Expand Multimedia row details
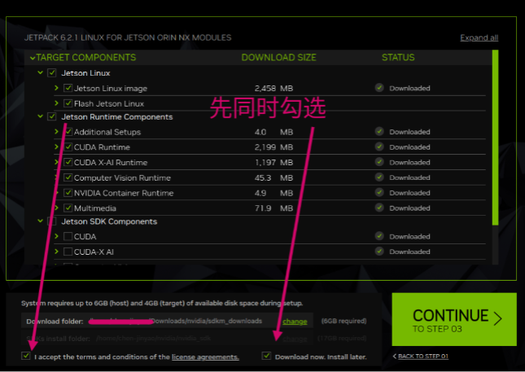525x372 pixels. pyautogui.click(x=56, y=208)
